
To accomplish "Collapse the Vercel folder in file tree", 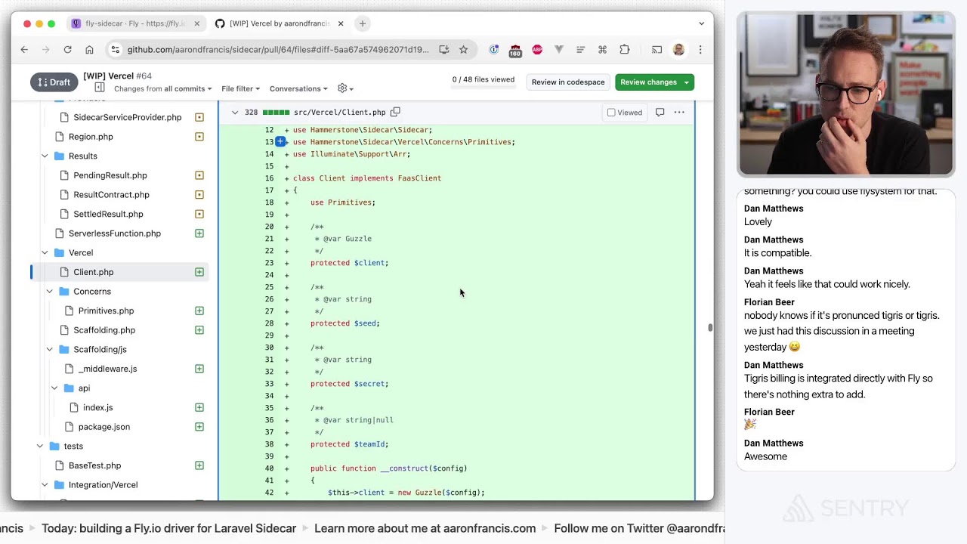I will coord(45,252).
